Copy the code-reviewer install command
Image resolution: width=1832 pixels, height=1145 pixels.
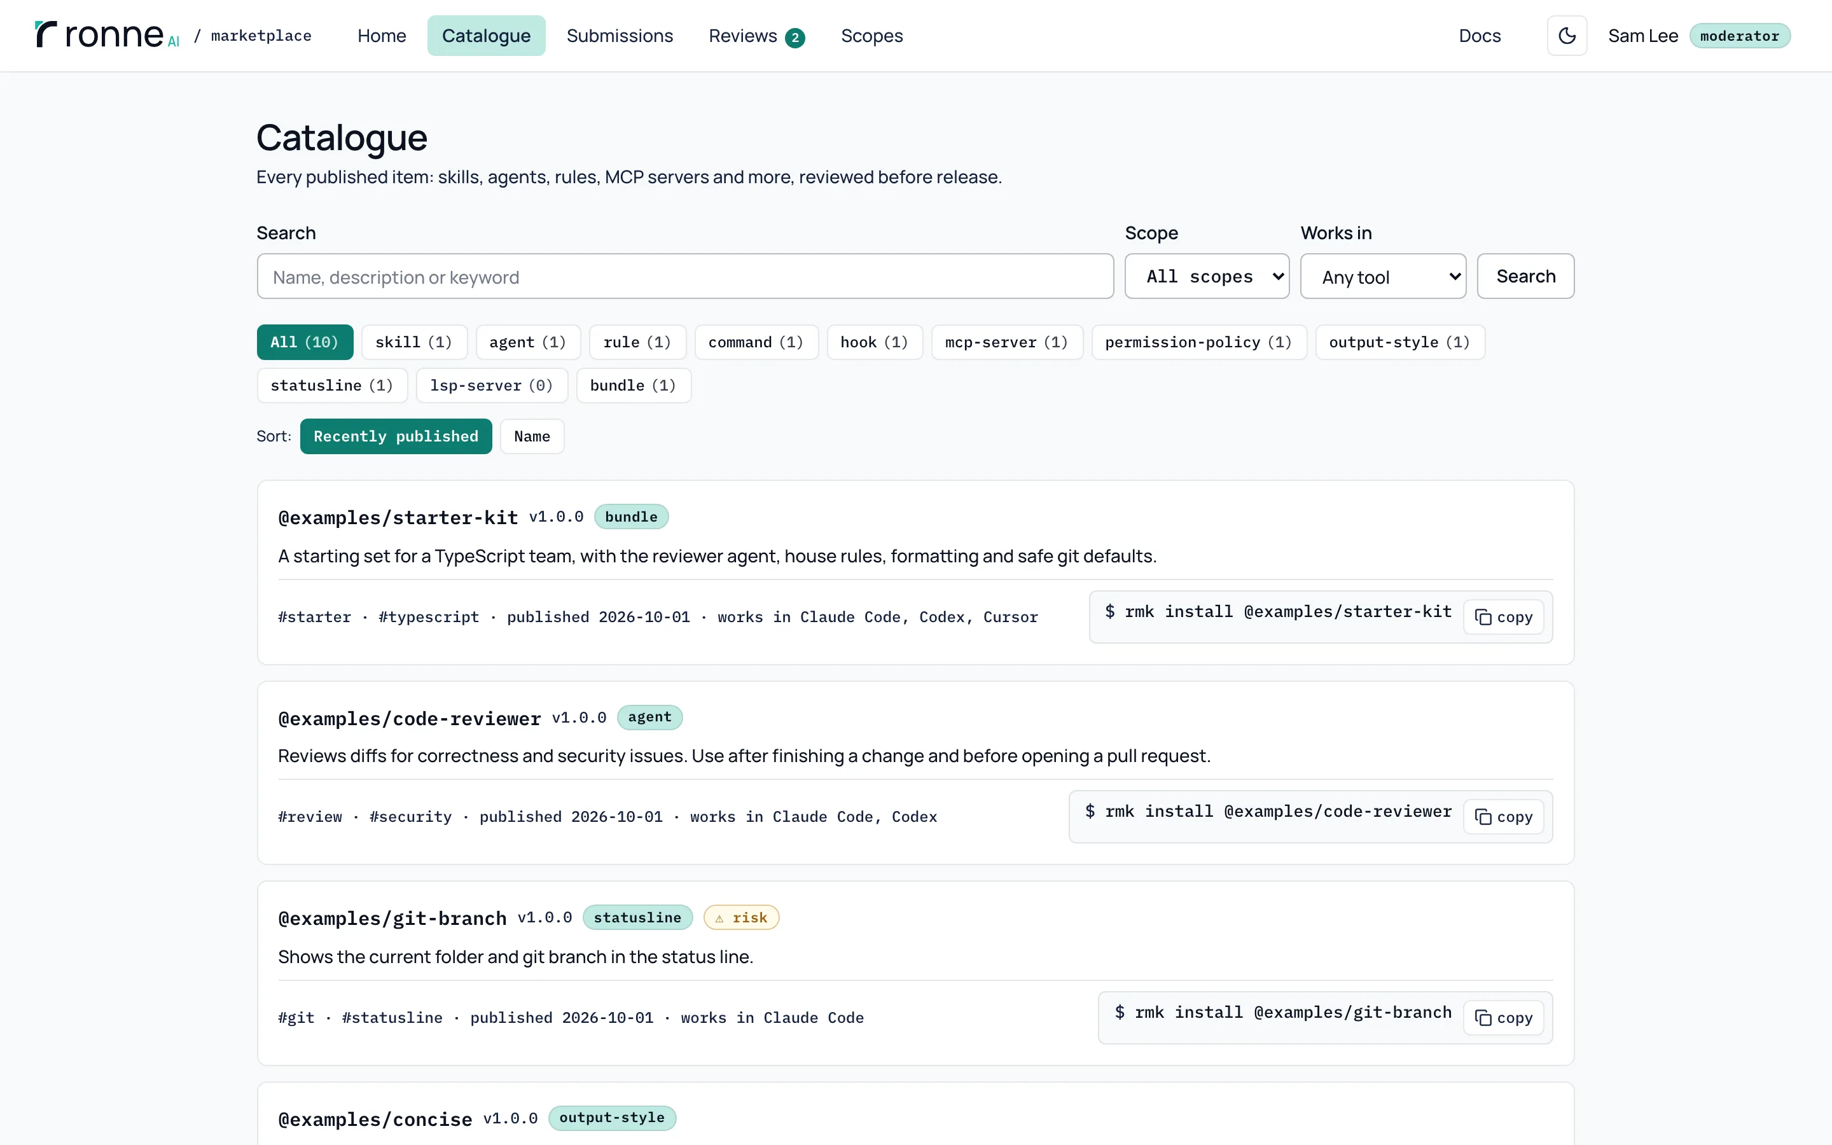pos(1504,817)
